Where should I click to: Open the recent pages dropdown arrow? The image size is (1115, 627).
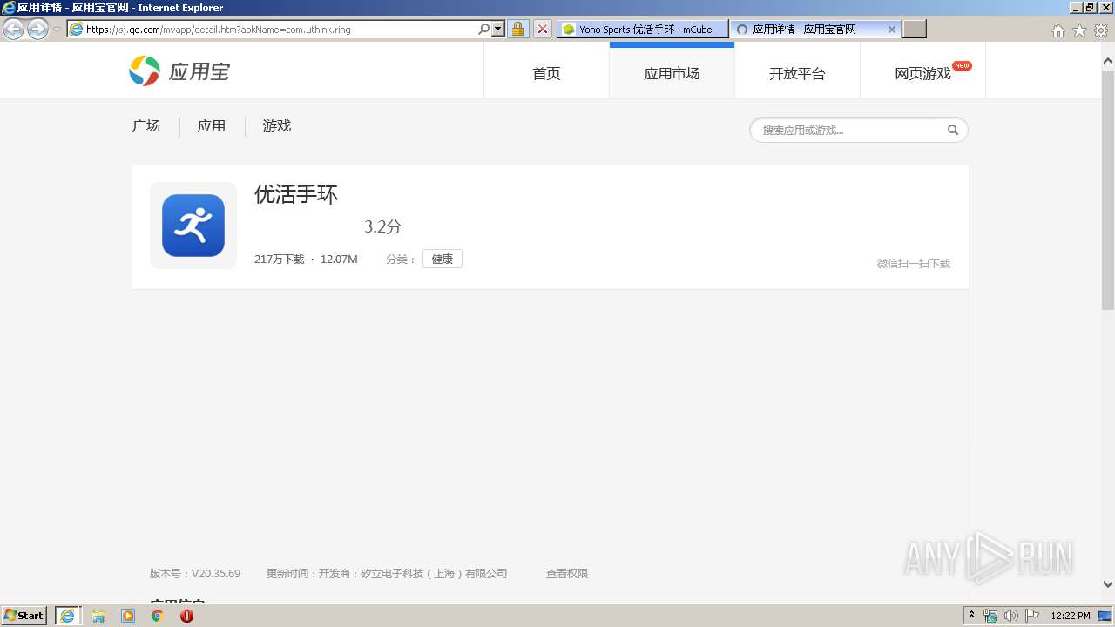[57, 29]
